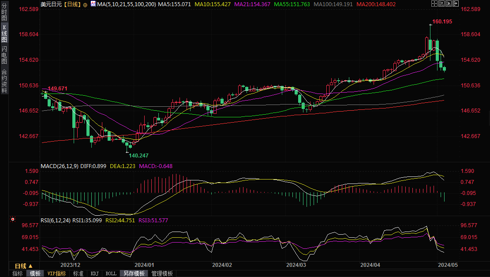490x277 pixels.
Task: Click the red sun icon near RSI
Action: (13, 219)
